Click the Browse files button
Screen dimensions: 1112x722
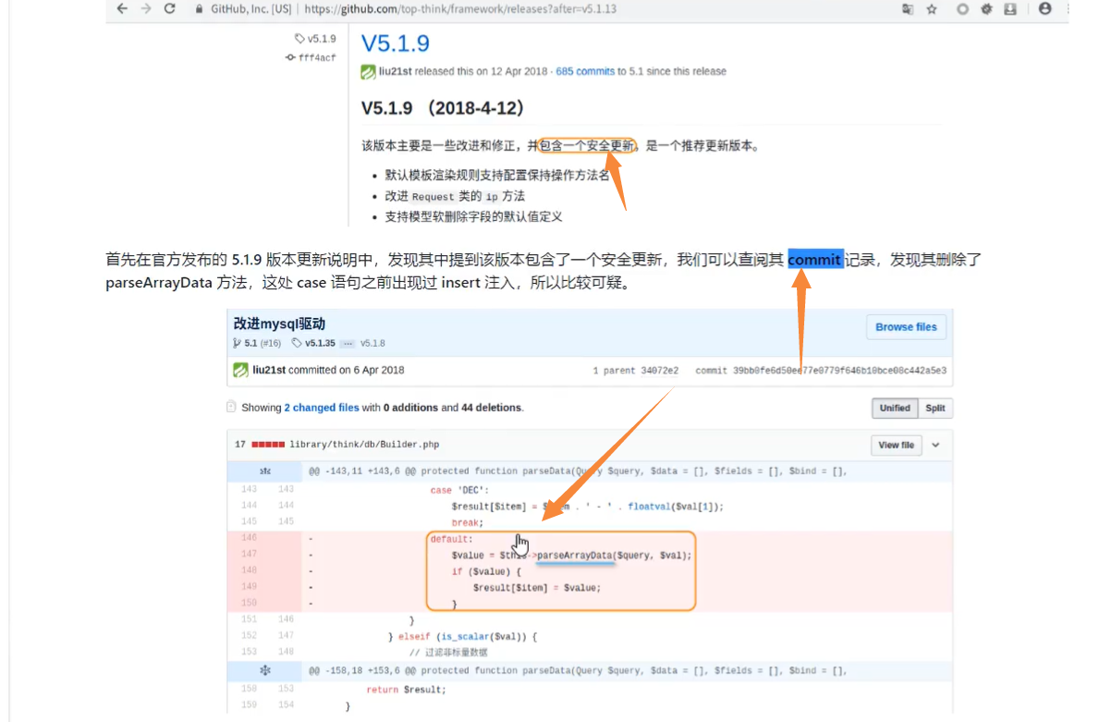tap(906, 326)
